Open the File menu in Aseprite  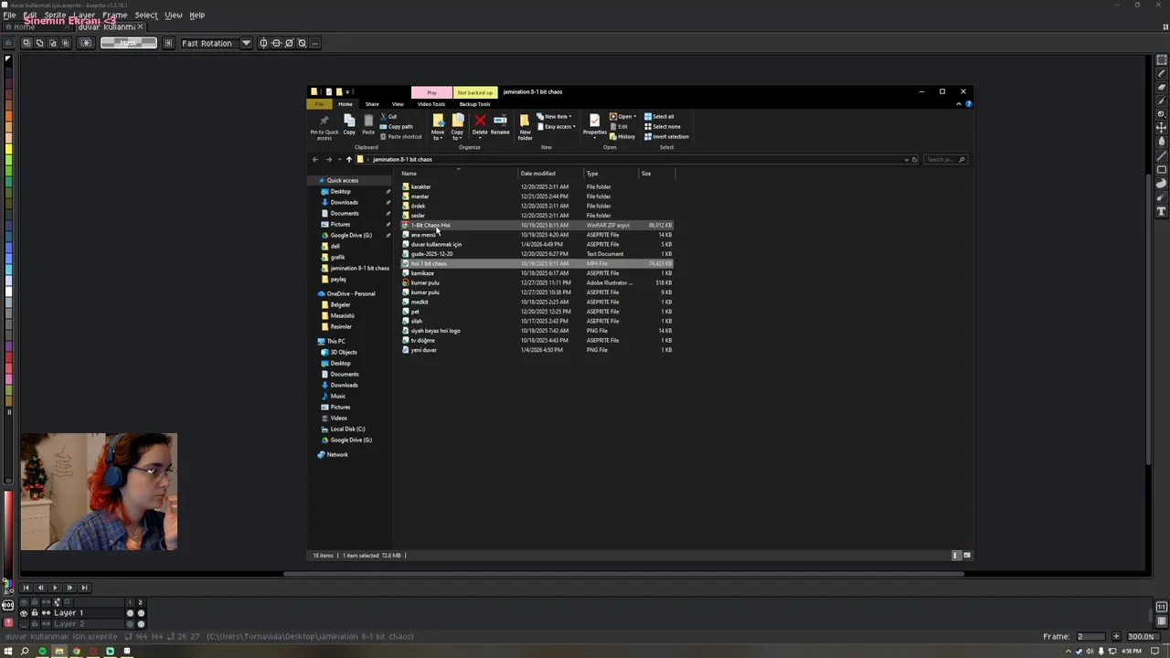tap(9, 15)
